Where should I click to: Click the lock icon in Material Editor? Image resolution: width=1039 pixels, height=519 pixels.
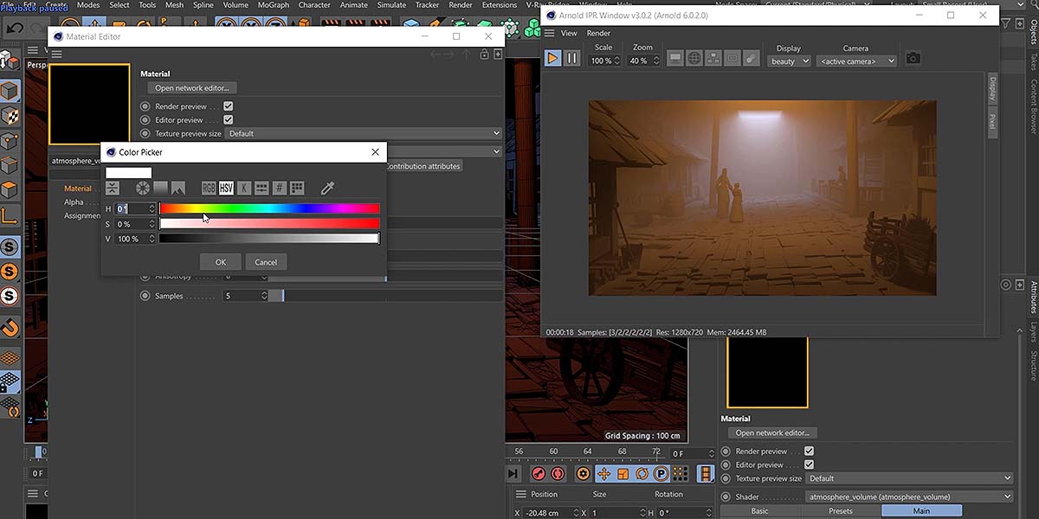[485, 54]
